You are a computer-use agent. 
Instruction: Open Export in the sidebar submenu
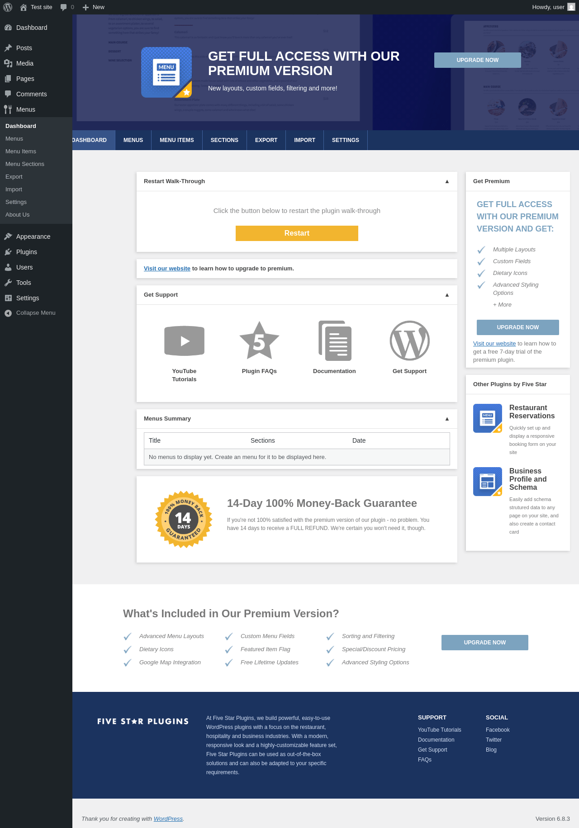(36, 177)
